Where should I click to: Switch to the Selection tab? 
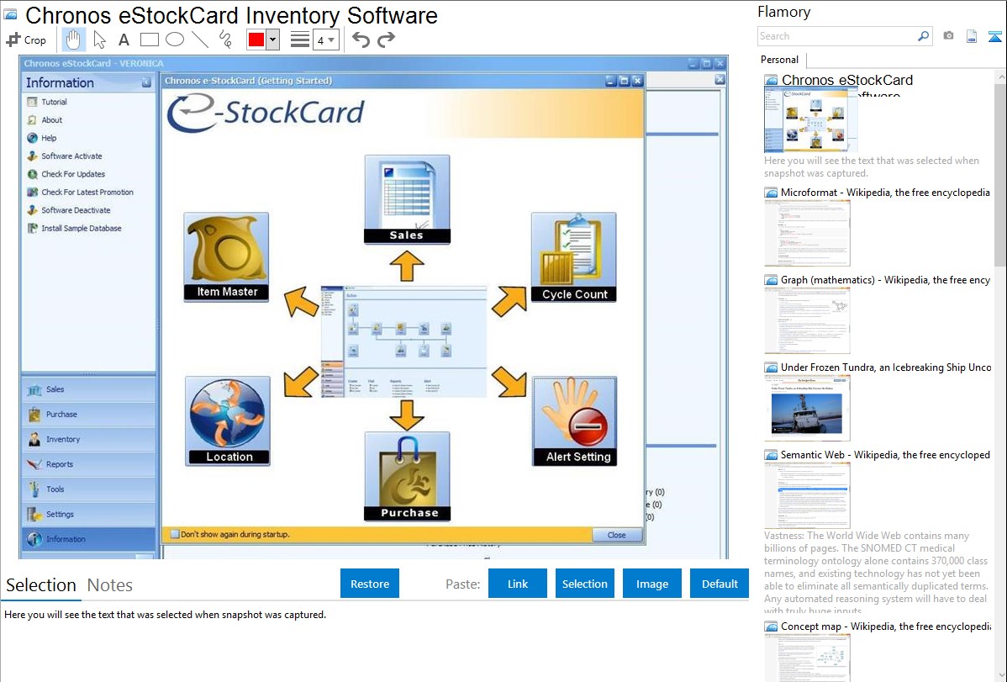tap(41, 585)
